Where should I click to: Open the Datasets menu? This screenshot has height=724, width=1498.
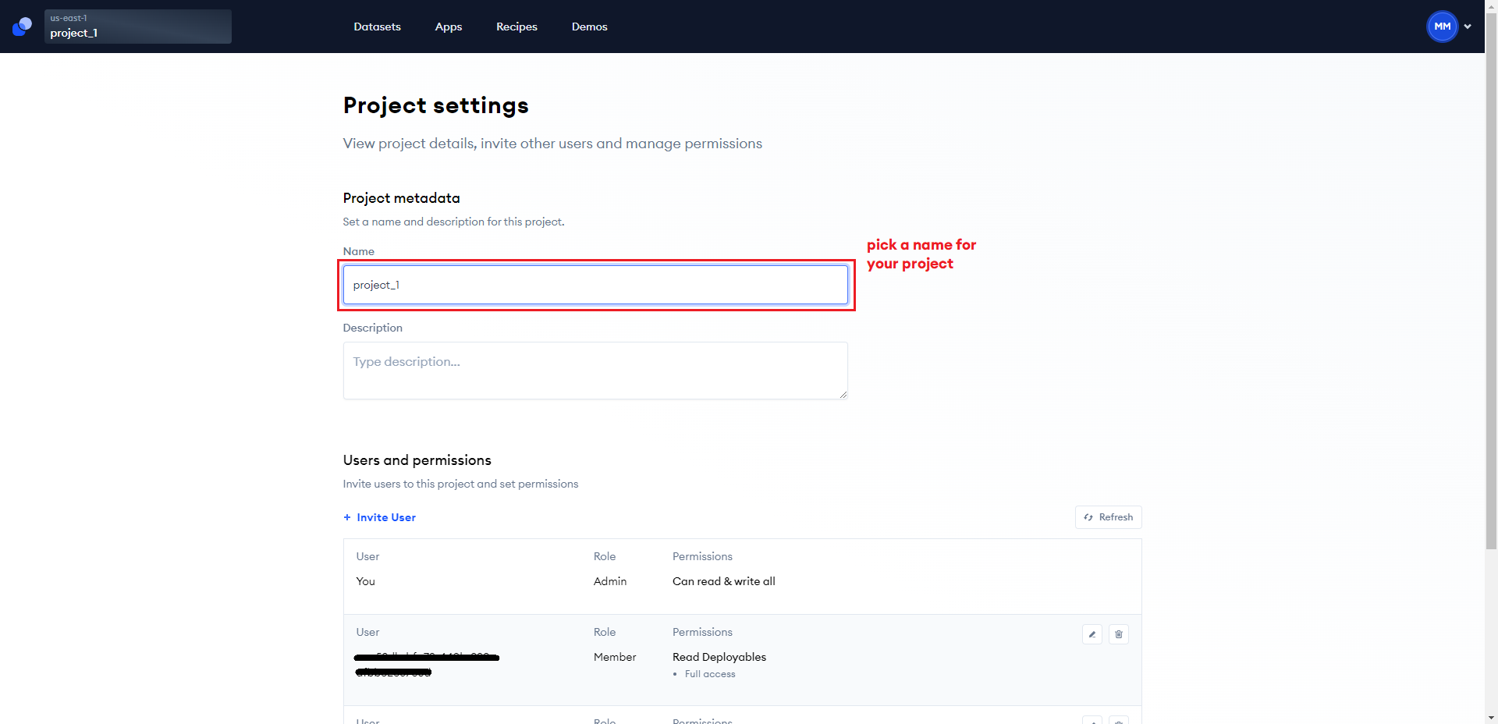(x=377, y=27)
